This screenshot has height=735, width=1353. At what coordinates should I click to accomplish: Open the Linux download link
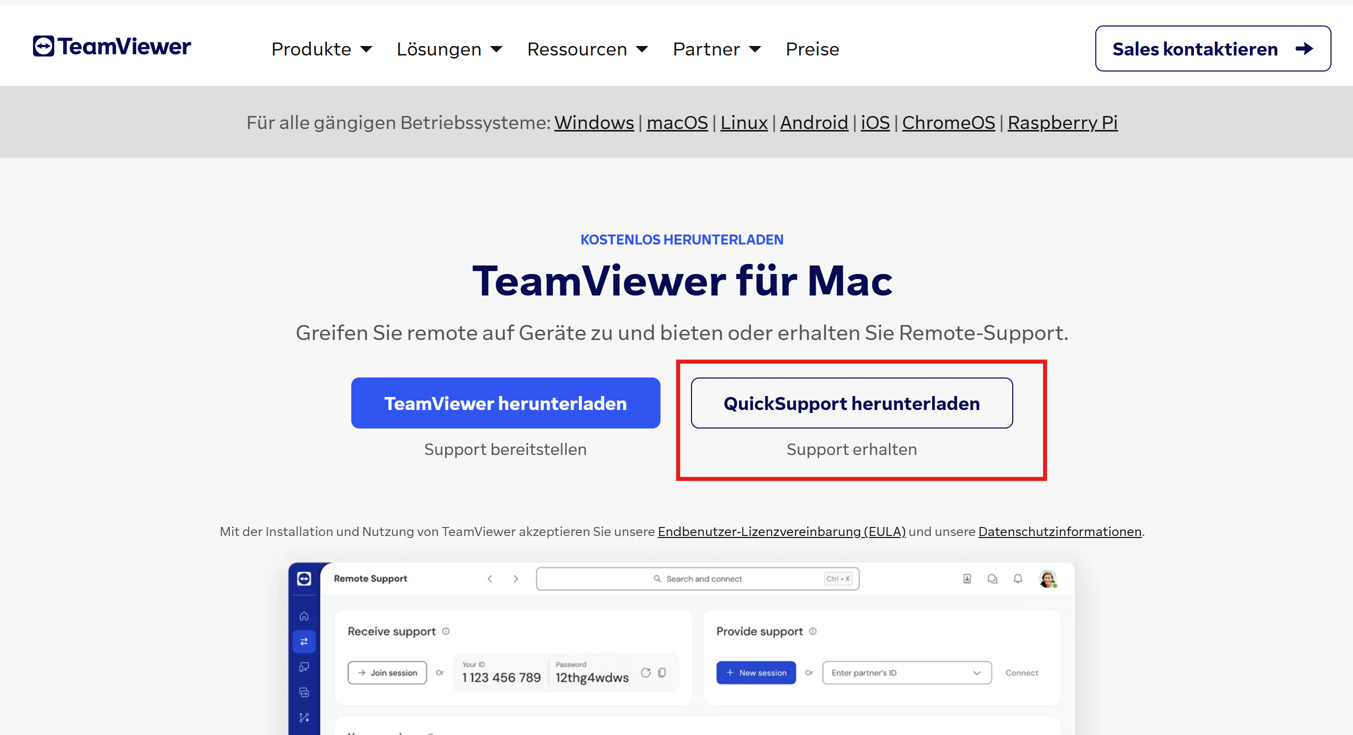point(744,123)
